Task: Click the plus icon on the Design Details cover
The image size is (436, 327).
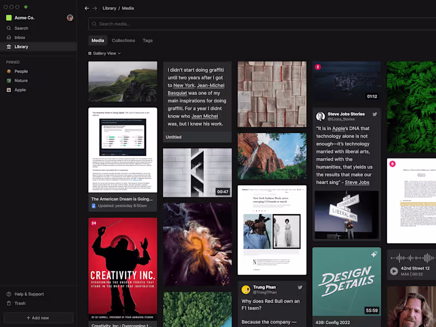Action: click(374, 254)
